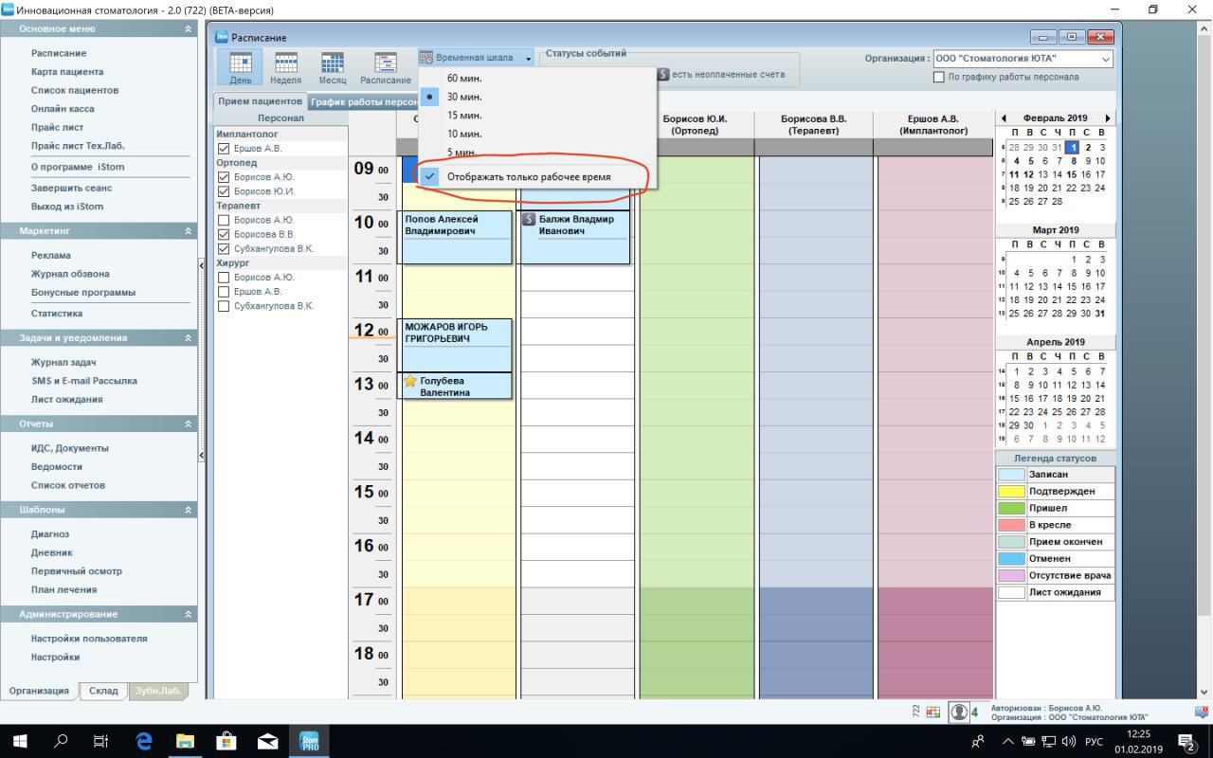Click the unpaid invoices dollar icon
1213x758 pixels.
(x=663, y=74)
